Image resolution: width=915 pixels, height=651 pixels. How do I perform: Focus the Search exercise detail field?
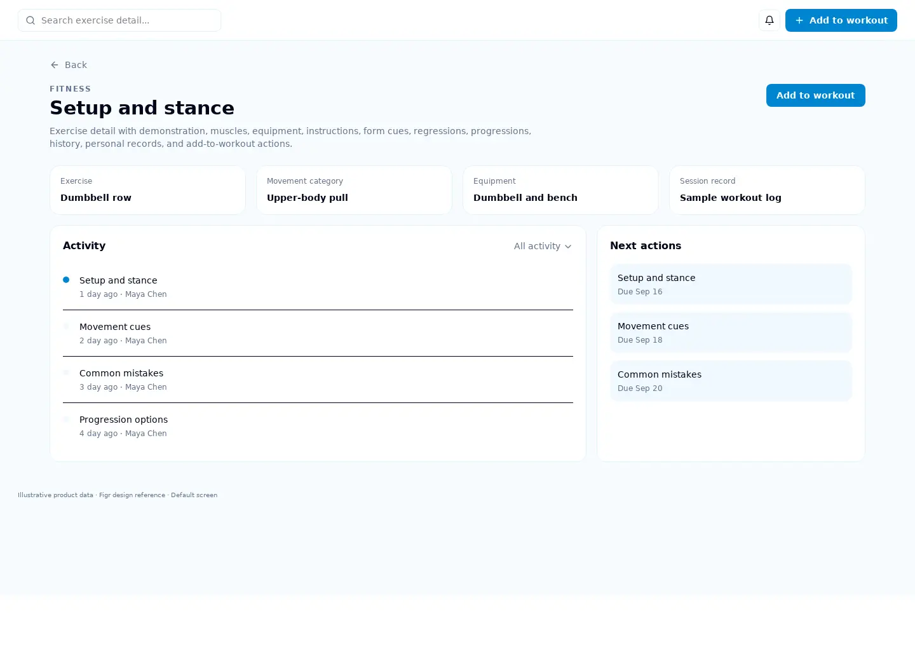pos(119,20)
